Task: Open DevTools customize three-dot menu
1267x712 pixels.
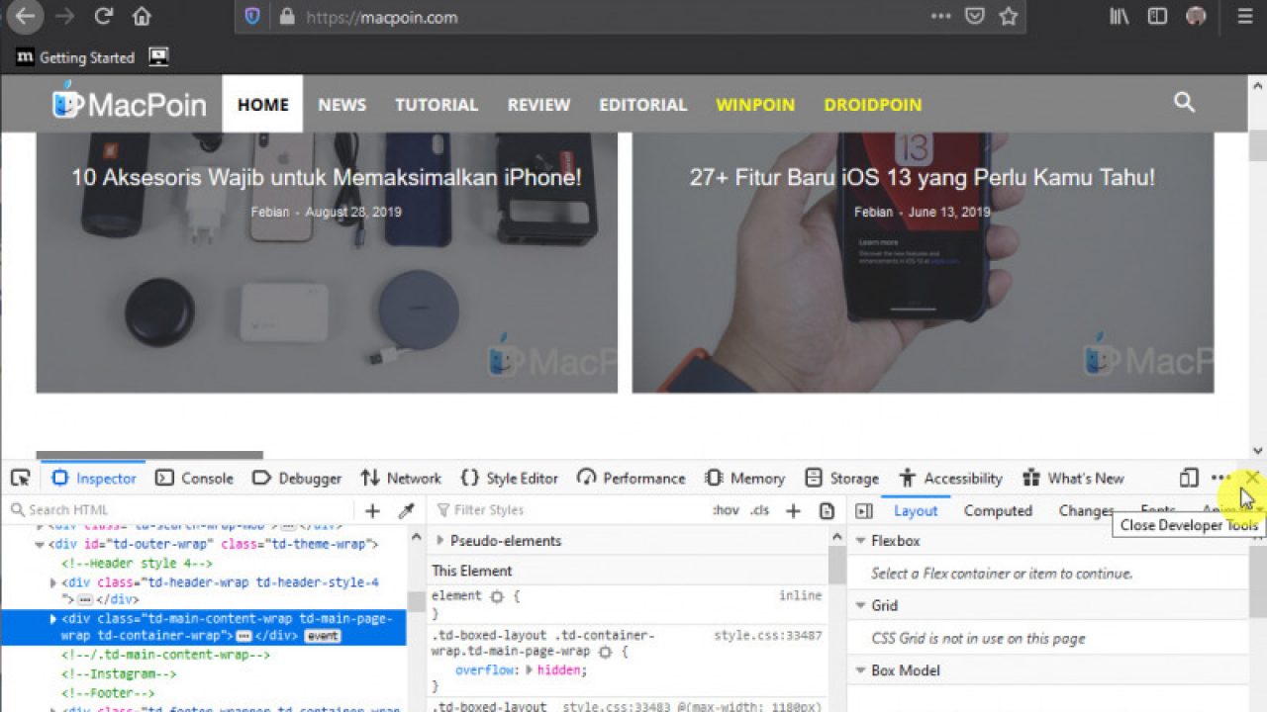Action: 1220,478
